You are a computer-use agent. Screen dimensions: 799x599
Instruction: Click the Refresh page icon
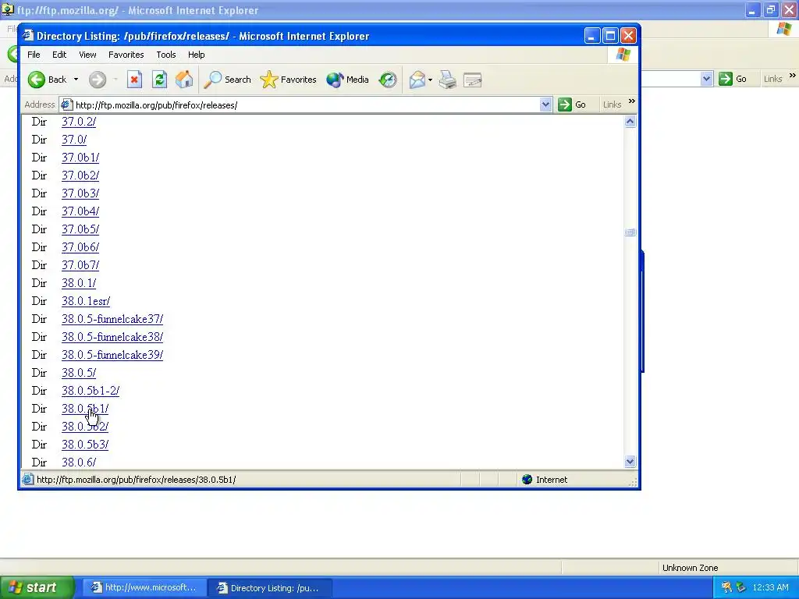[159, 80]
